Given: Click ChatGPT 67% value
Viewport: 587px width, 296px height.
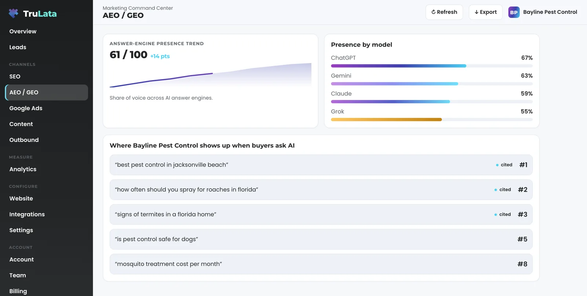Looking at the screenshot, I should coord(527,58).
